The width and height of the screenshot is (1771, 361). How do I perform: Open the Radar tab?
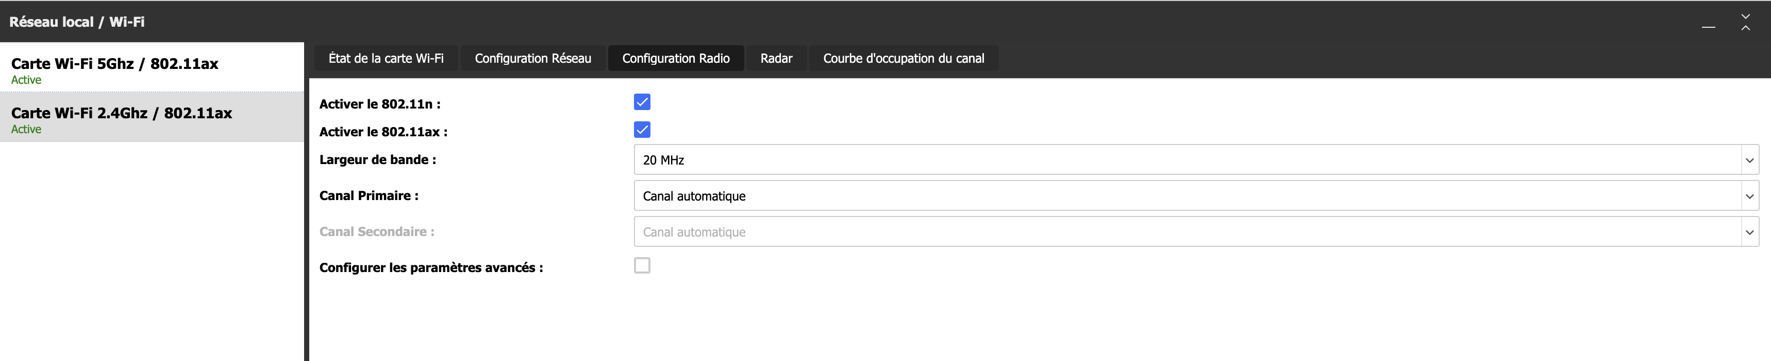tap(776, 58)
